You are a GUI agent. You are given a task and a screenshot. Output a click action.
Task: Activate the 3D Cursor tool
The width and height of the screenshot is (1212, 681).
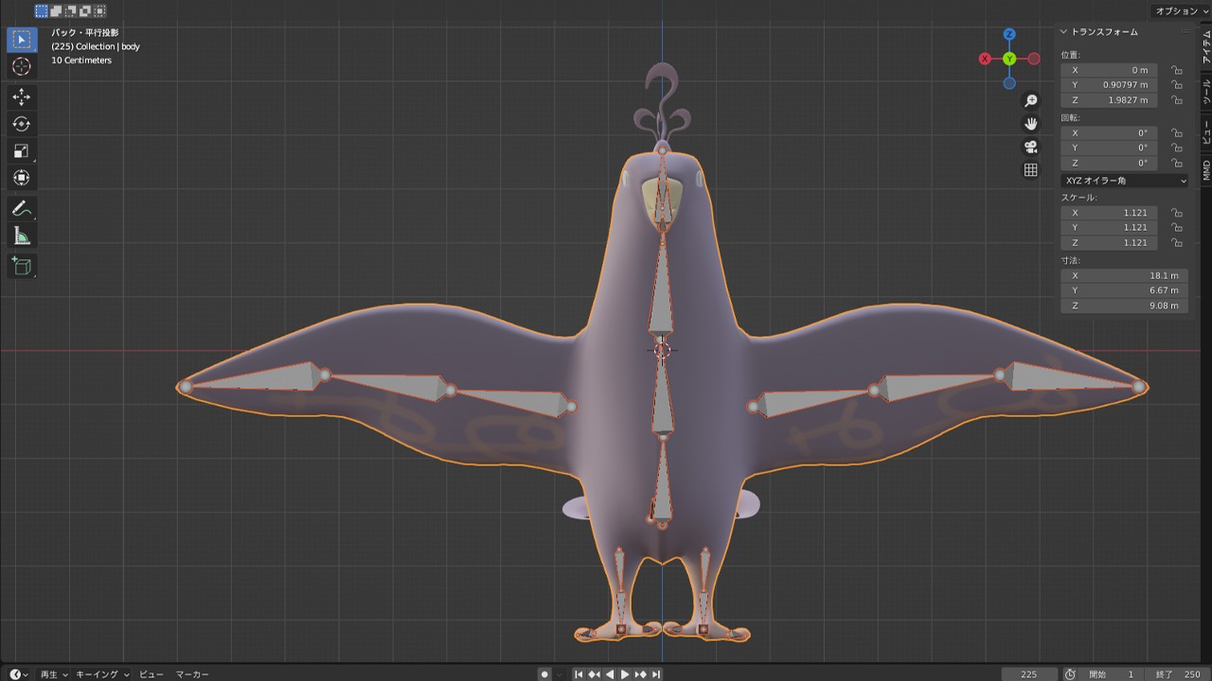point(21,66)
